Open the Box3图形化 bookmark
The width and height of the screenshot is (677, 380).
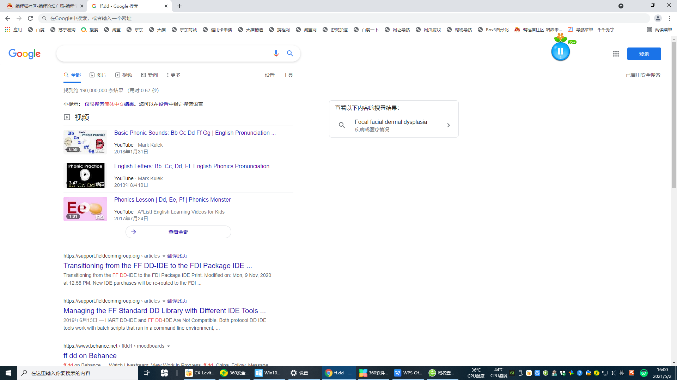[x=493, y=30]
